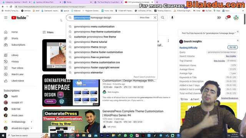
Task: Activate voice search microphone
Action: [x=172, y=18]
